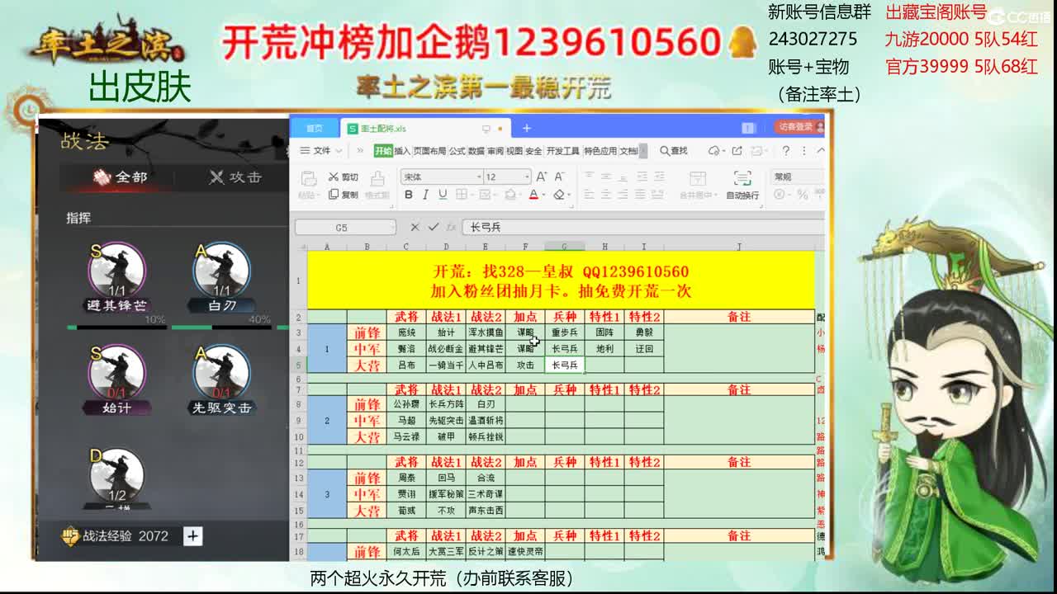Select the cell containing 庞统
This screenshot has width=1057, height=594.
coord(406,332)
